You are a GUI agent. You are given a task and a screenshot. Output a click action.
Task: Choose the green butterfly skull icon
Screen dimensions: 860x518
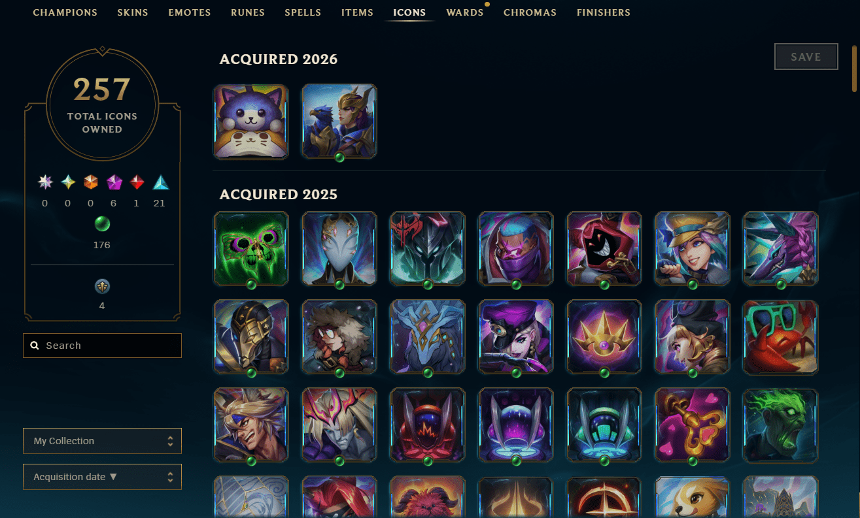tap(251, 249)
